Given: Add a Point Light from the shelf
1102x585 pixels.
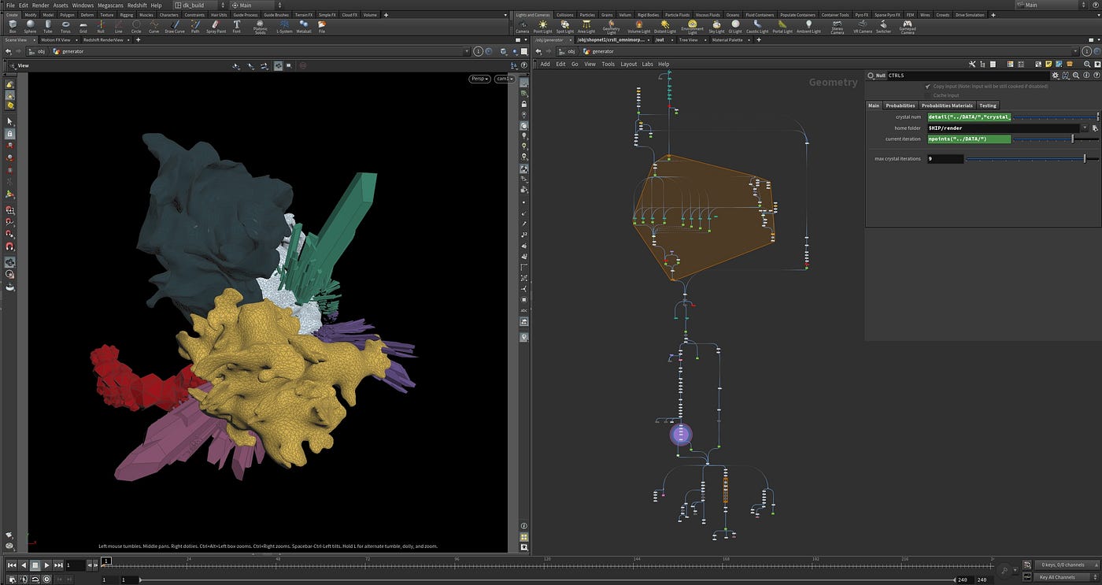Looking at the screenshot, I should click(543, 27).
